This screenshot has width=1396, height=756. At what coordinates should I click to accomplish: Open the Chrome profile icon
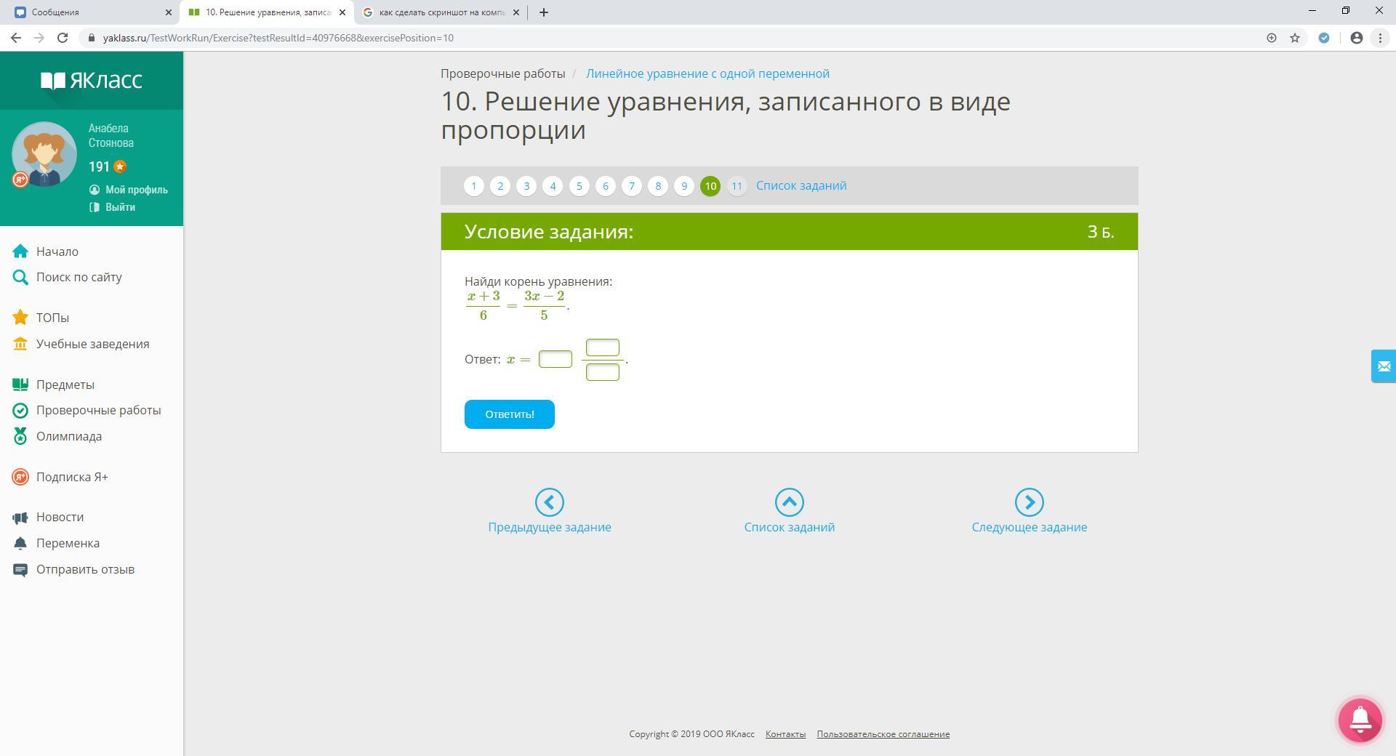point(1356,38)
